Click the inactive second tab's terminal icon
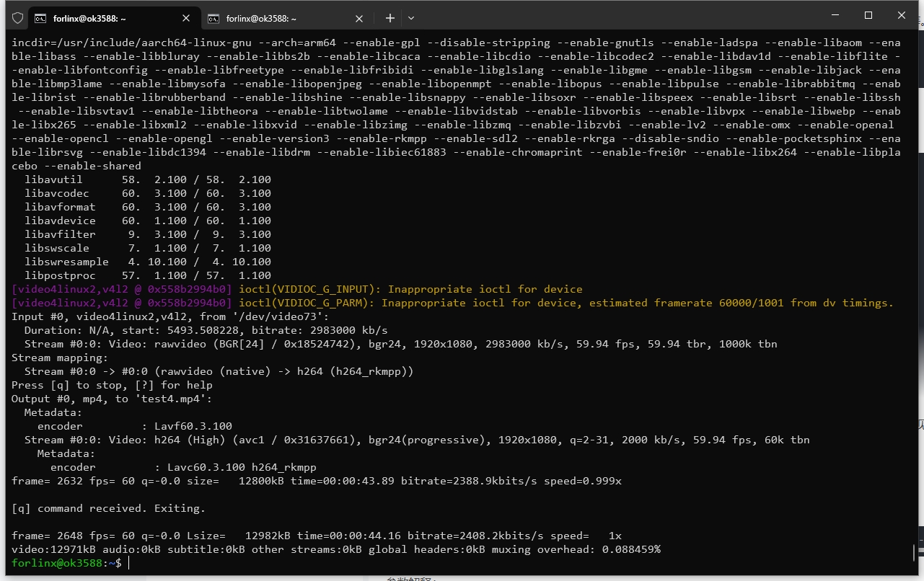 (x=214, y=18)
